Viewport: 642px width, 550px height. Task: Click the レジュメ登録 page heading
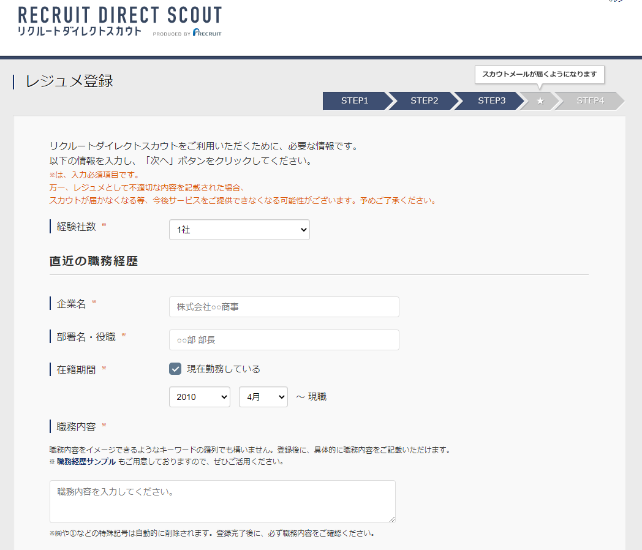(x=69, y=81)
